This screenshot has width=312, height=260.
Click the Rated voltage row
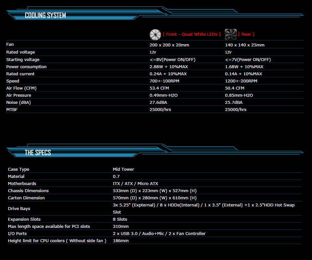point(20,52)
